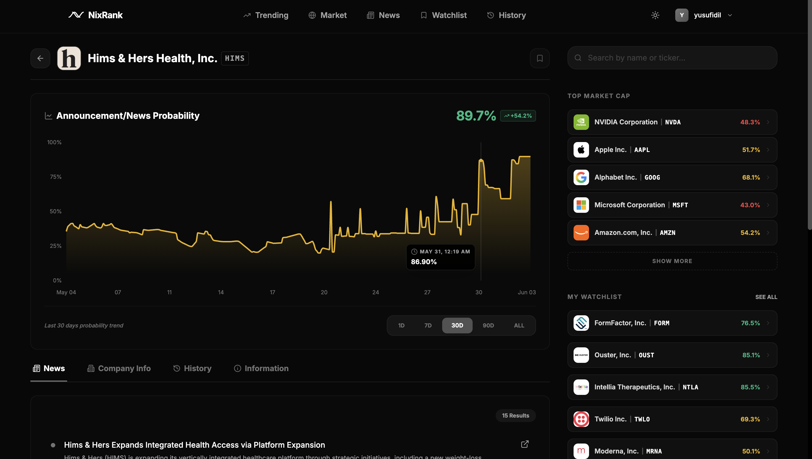Open the Hims & Hers Expands news headline

point(195,445)
